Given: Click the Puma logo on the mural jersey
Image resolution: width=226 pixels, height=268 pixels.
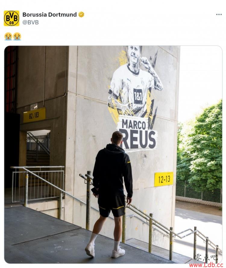Looking at the screenshot, I should coord(129,80).
